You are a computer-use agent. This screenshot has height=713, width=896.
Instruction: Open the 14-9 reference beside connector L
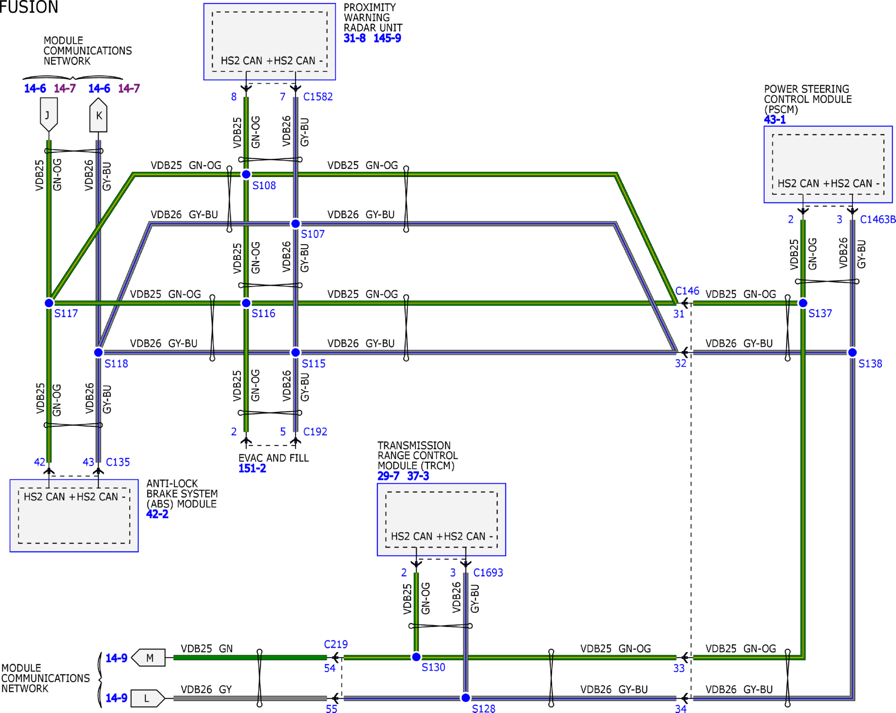coord(116,698)
